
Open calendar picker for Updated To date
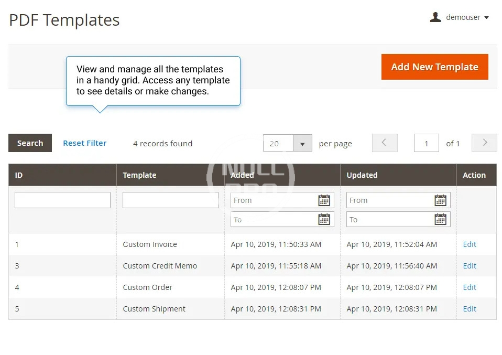440,220
